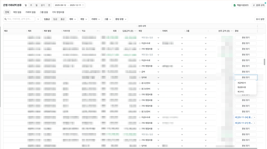This screenshot has height=149, width=267.
Task: Click the sparkle icon beside 급여 account
Action: point(140,72)
